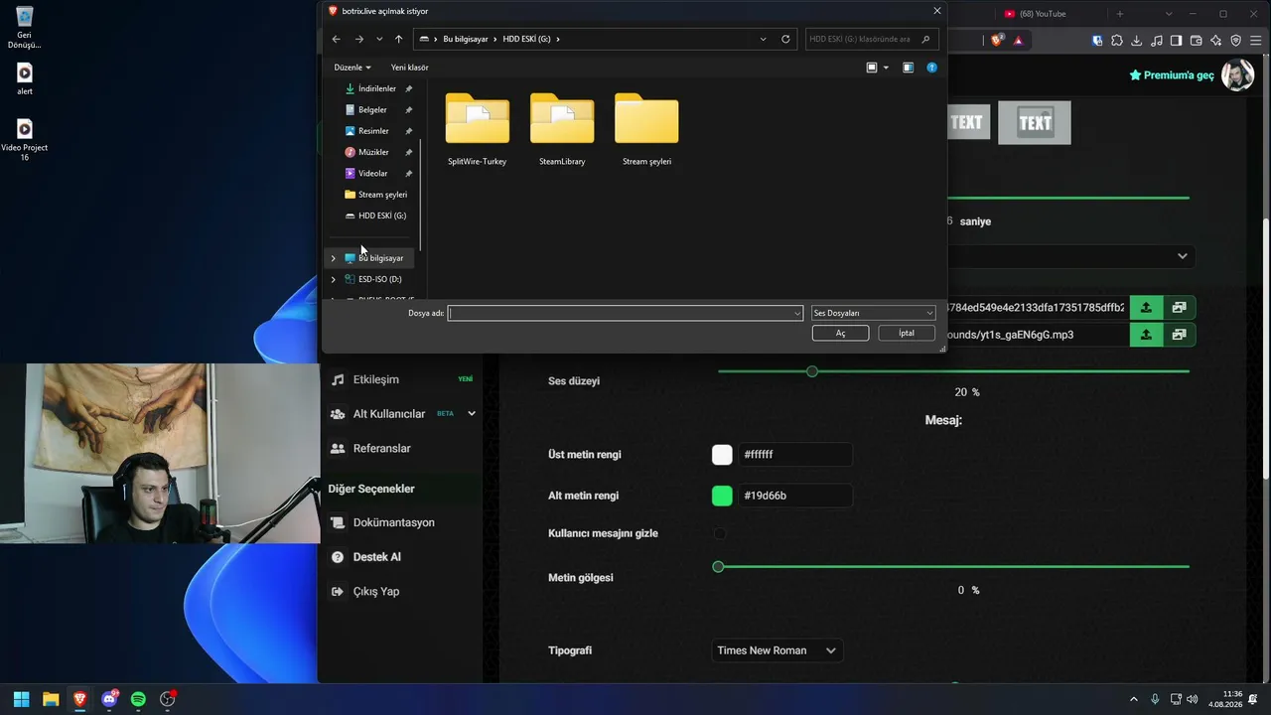
Task: Expand the address path history dropdown
Action: pos(763,39)
